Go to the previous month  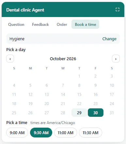10,59
